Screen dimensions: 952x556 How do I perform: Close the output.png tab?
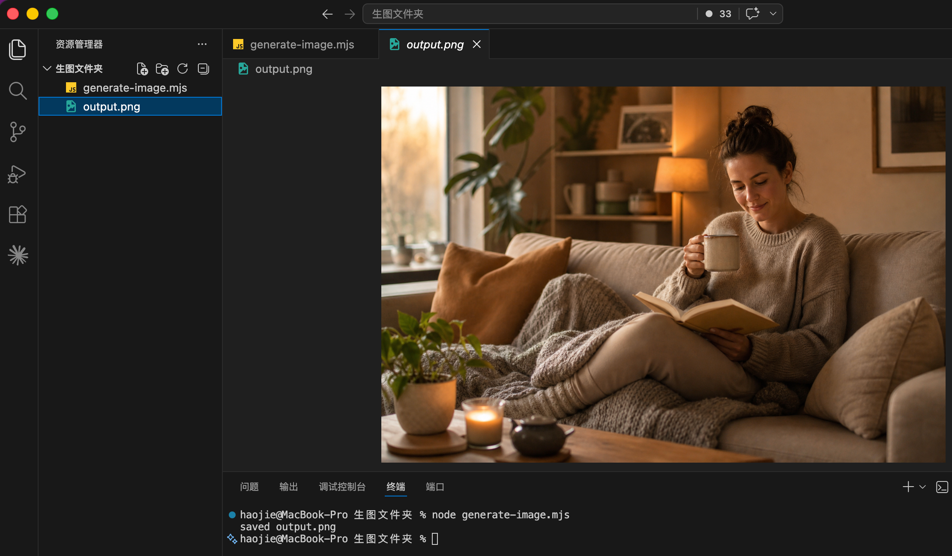(x=476, y=44)
